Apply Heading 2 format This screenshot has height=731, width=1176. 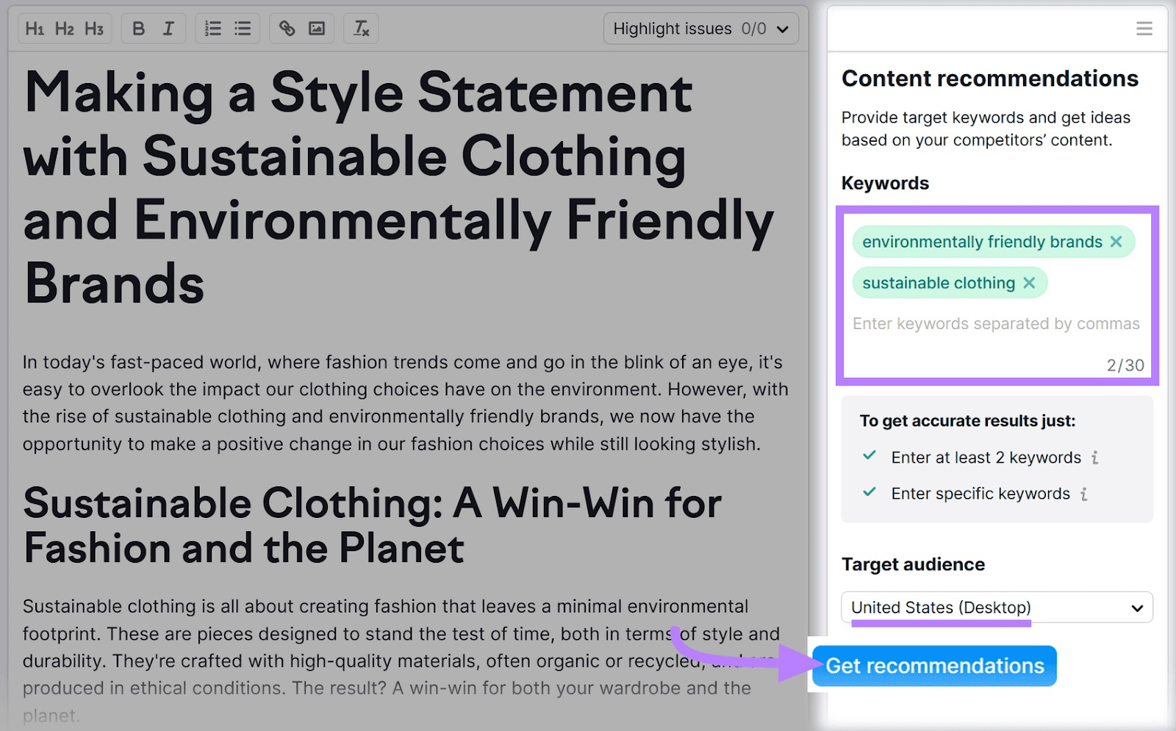(65, 29)
